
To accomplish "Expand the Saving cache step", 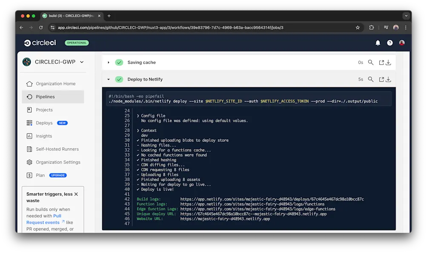I will click(x=109, y=62).
